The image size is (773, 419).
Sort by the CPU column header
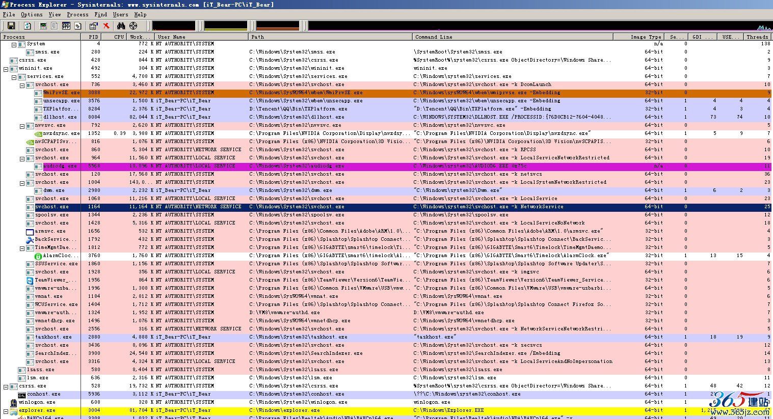pos(114,37)
